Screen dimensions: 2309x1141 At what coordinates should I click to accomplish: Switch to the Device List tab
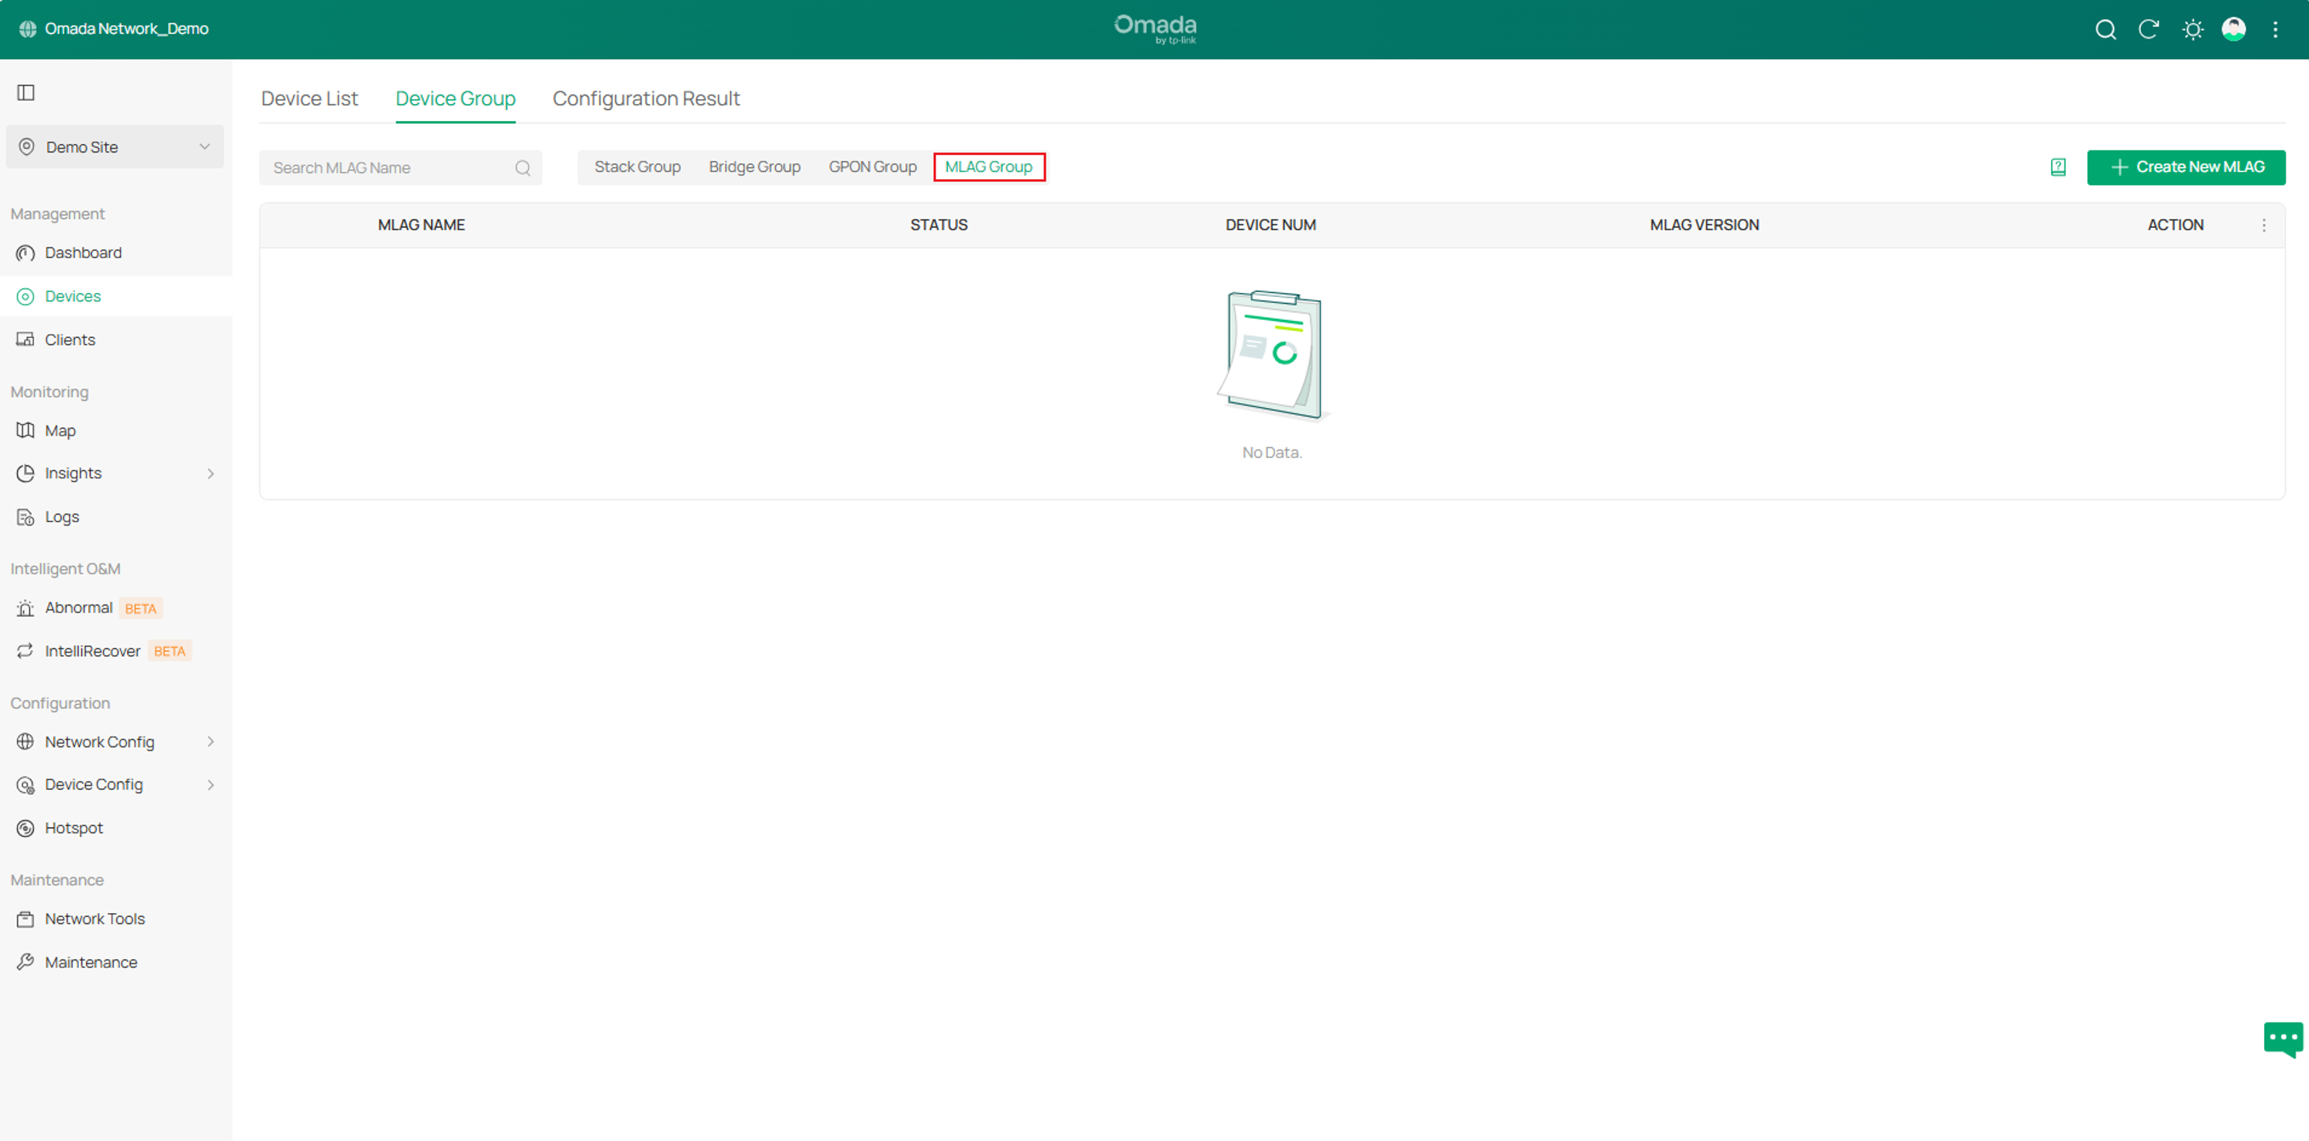coord(309,98)
